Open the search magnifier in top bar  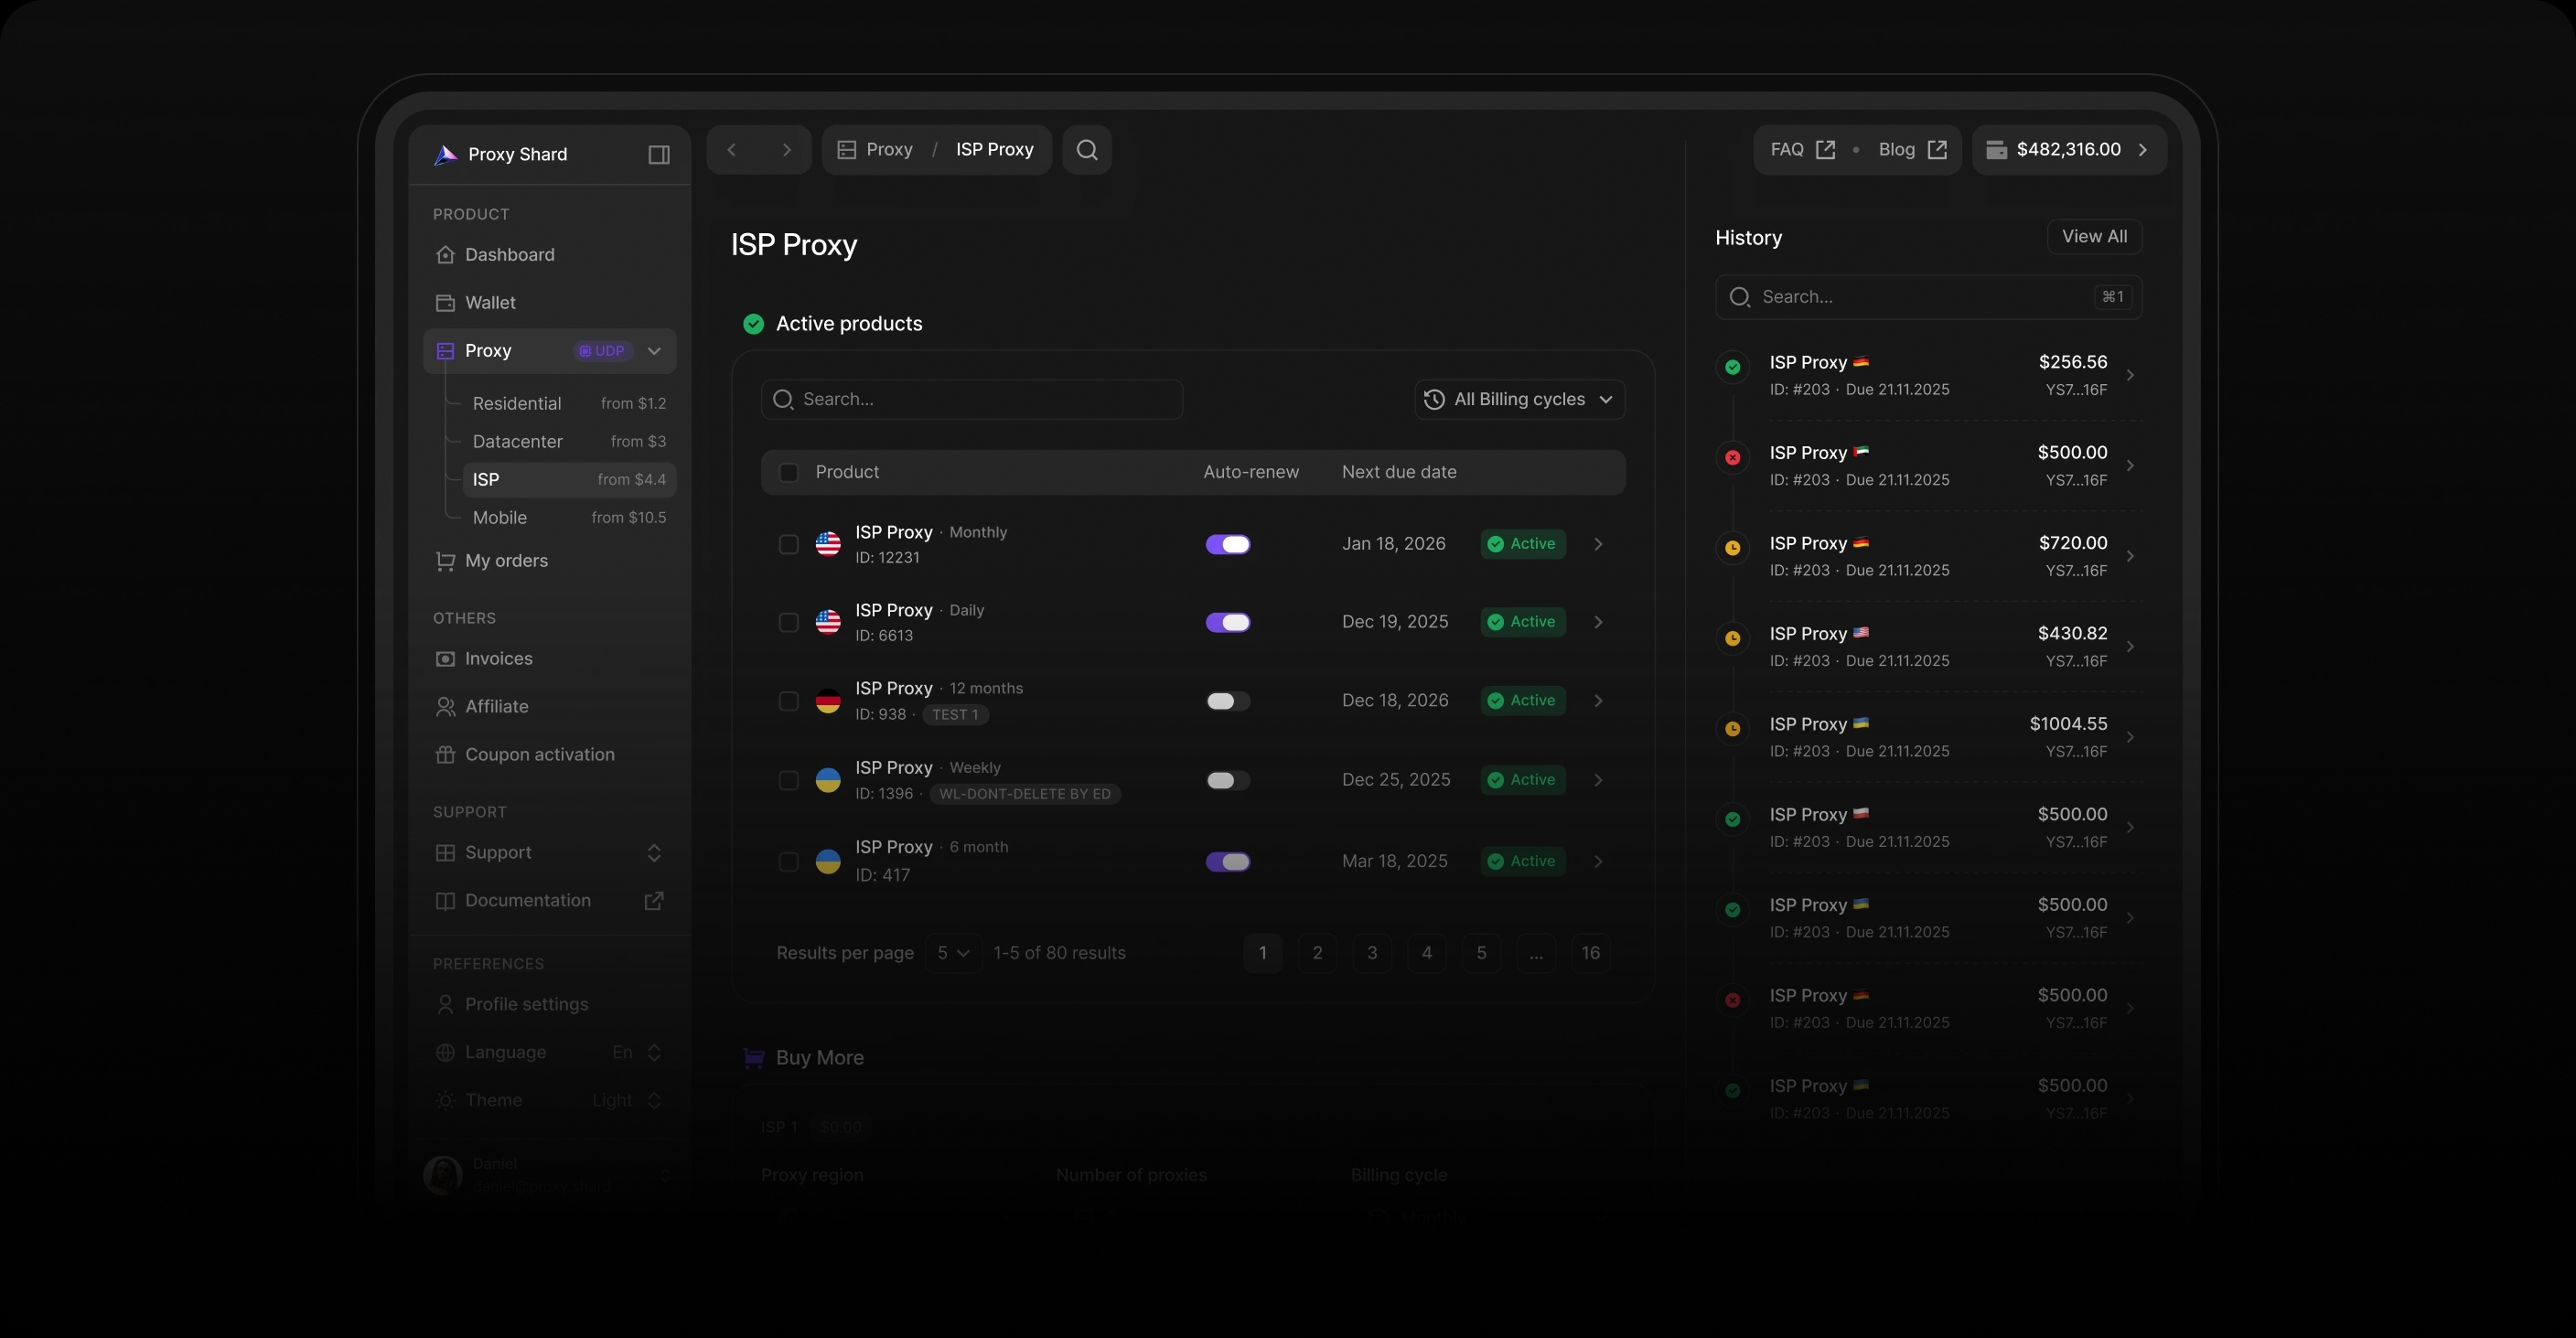1087,150
